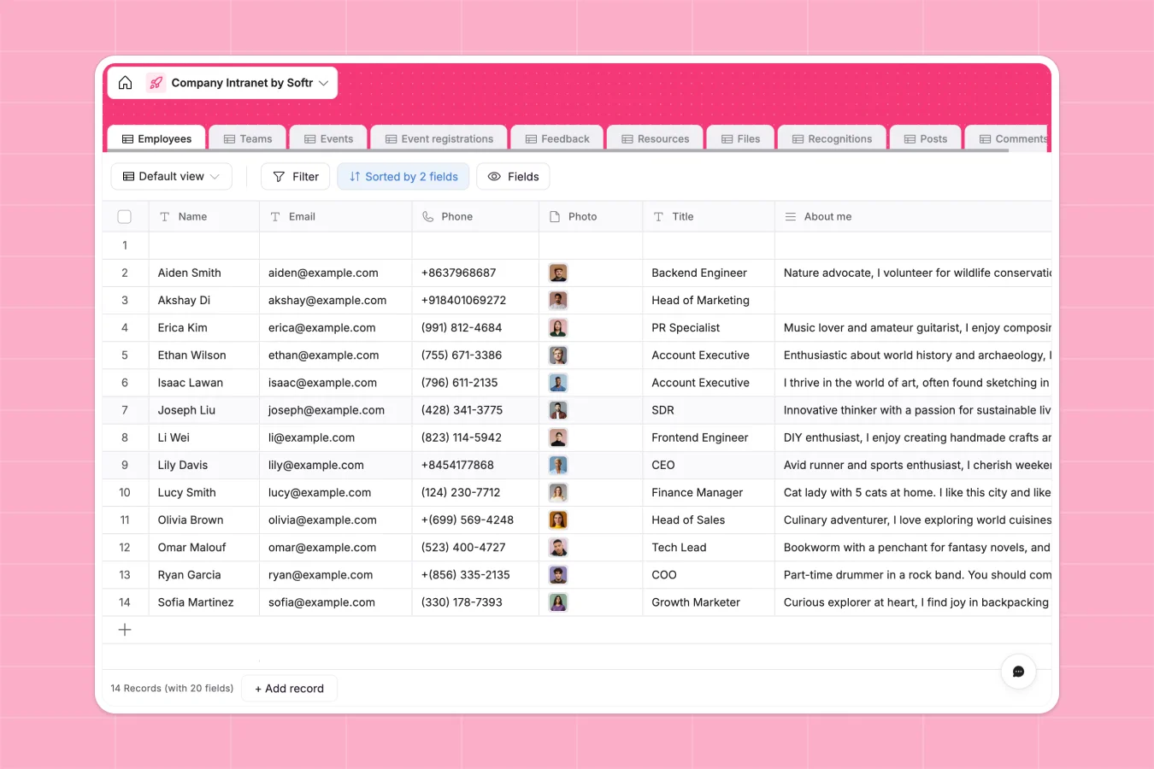This screenshot has width=1154, height=769.
Task: Open the Default view dropdown
Action: pos(171,176)
